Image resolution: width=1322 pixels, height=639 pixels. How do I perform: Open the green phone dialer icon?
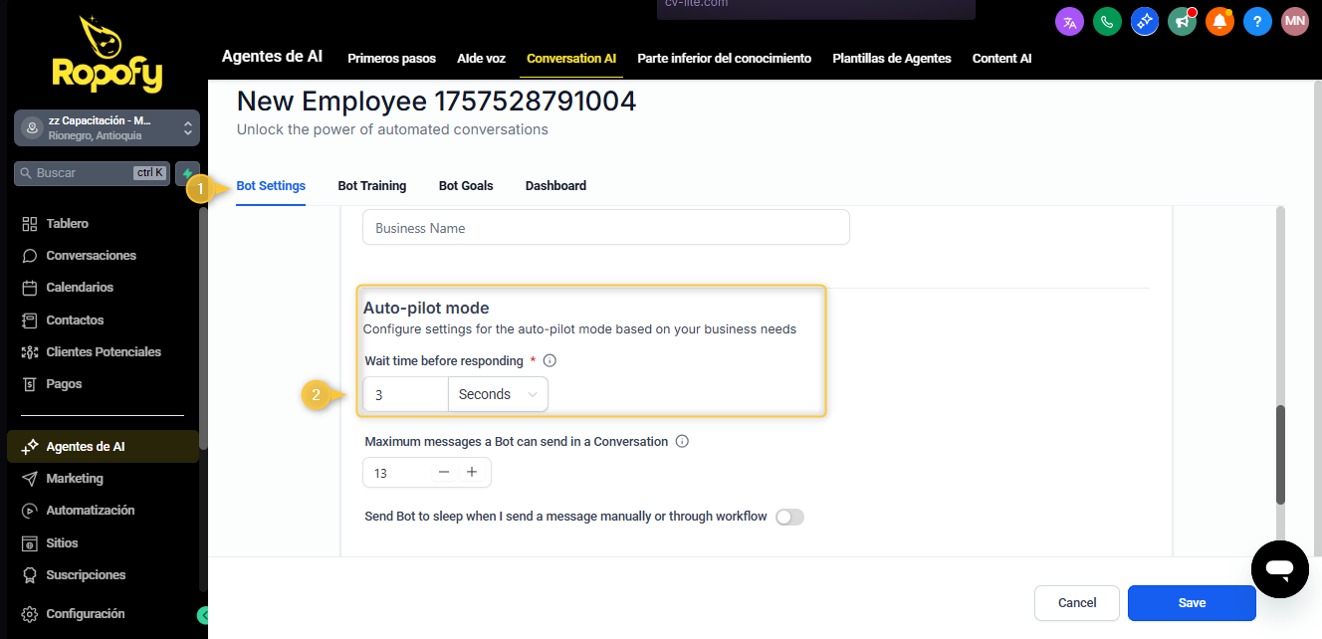point(1107,21)
